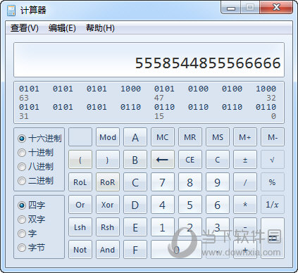Click the digit 0 button
Image resolution: width=298 pixels, height=273 pixels.
pyautogui.click(x=176, y=250)
